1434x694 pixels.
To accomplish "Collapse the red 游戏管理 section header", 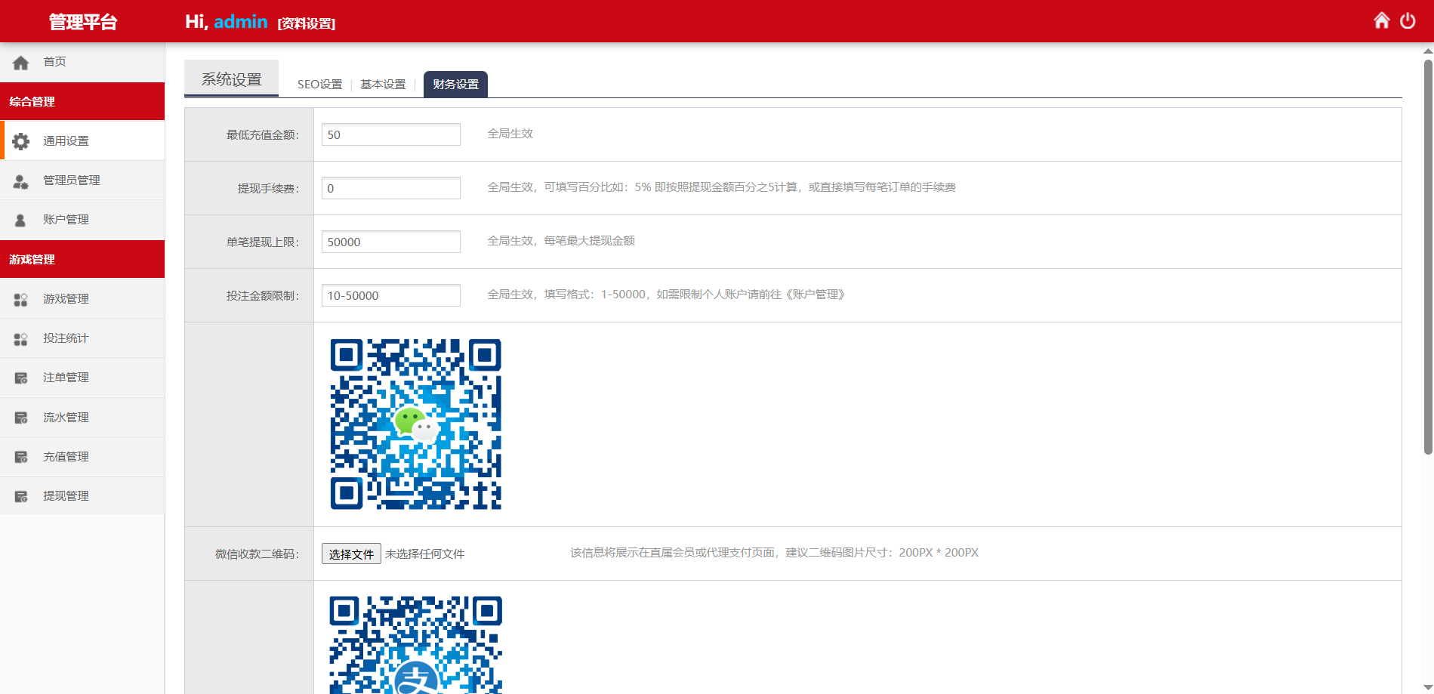I will coord(82,259).
